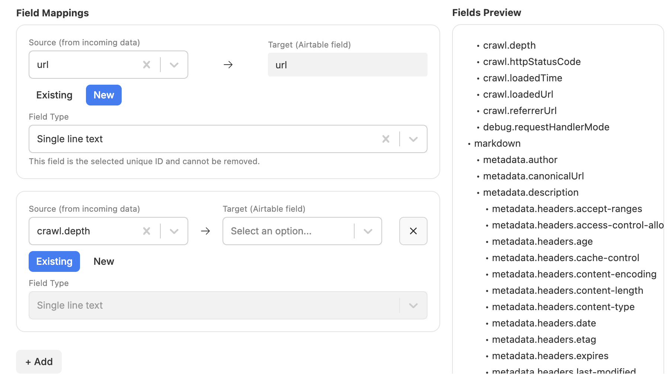Viewport: 672px width, 387px height.
Task: Clear the Single line text field type
Action: coord(386,139)
